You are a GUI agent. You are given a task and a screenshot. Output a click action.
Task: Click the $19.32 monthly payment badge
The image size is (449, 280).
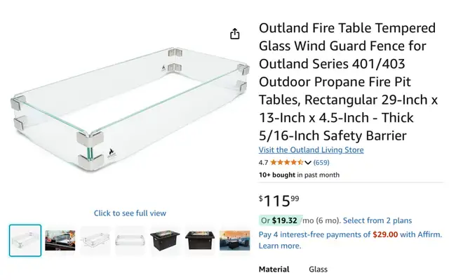[280, 220]
